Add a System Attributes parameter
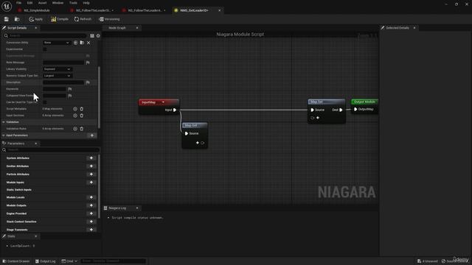The image size is (472, 265). [91, 158]
